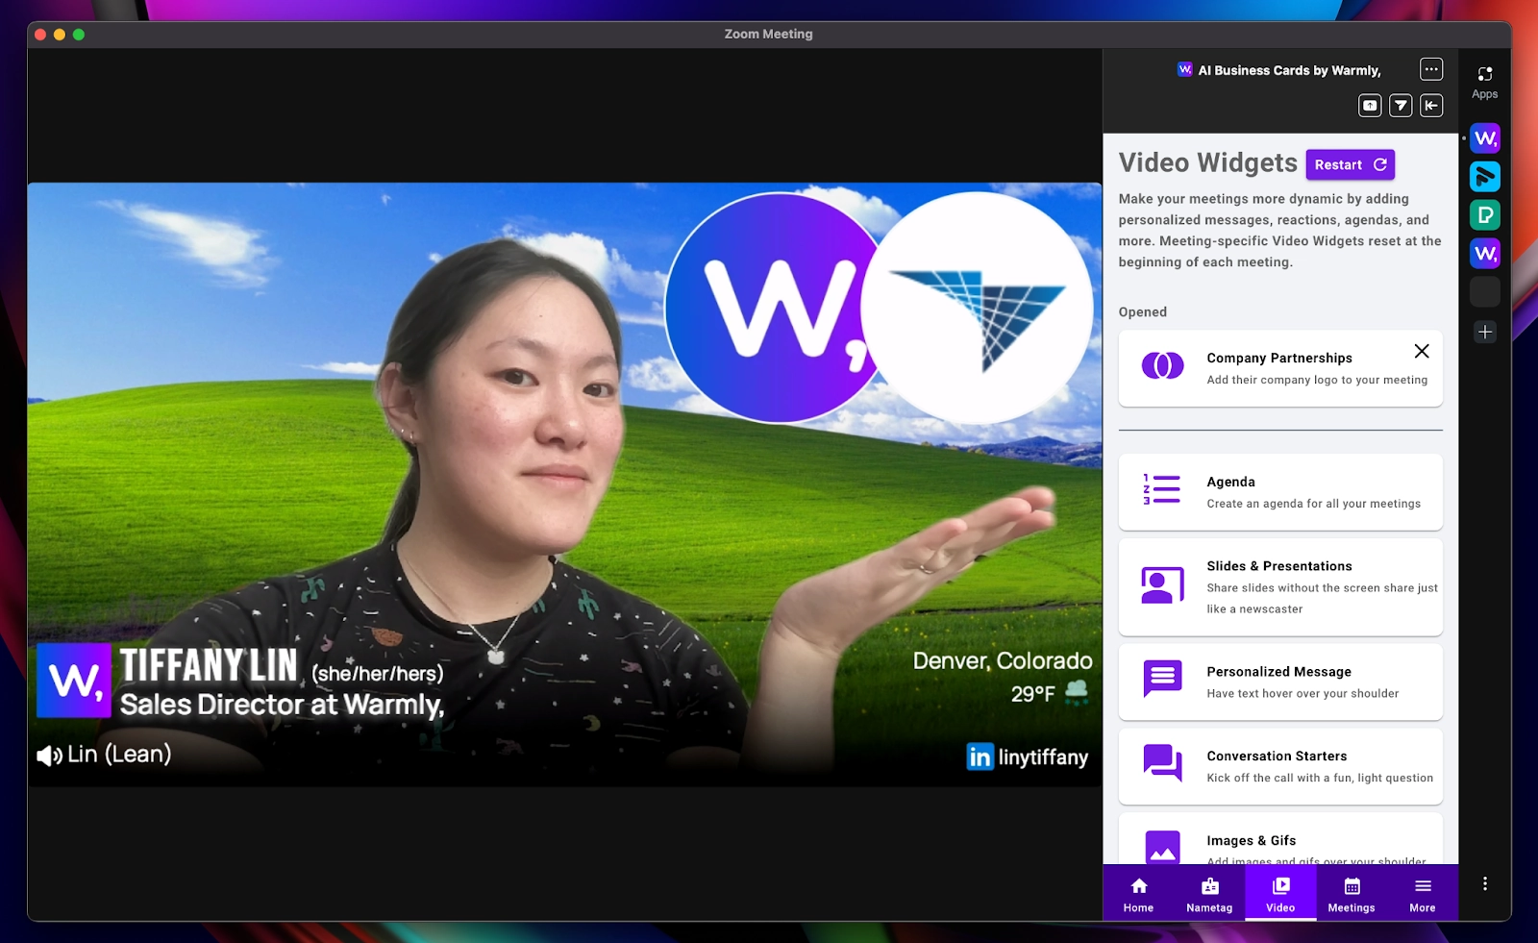Click the Denver, Colorado location text
This screenshot has height=943, width=1538.
1003,661
